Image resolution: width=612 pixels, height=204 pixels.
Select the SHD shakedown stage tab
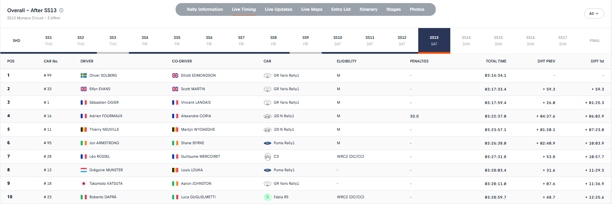(x=17, y=41)
